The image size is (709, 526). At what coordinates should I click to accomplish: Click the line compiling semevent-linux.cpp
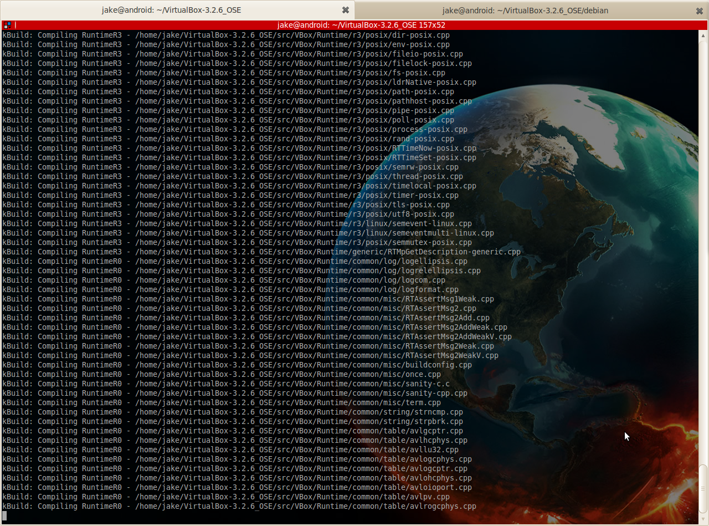click(x=237, y=223)
